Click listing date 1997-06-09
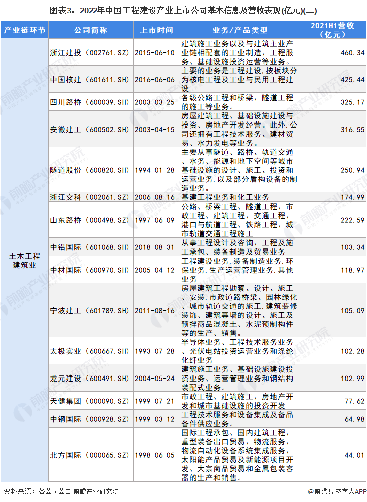 click(x=154, y=220)
